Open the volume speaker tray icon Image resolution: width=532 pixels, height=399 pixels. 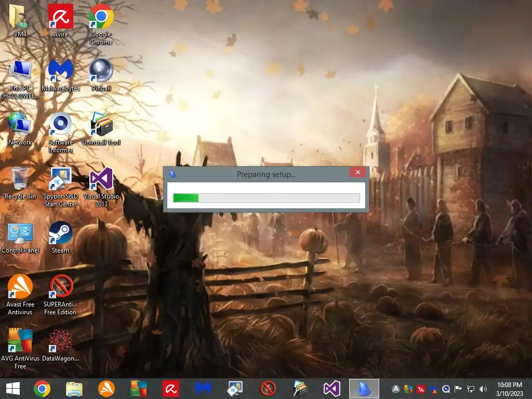[483, 389]
